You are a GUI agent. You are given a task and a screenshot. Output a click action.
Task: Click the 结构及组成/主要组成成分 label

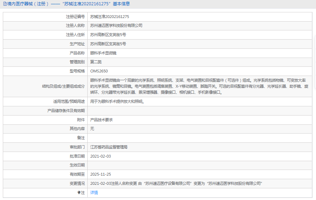point(63,86)
